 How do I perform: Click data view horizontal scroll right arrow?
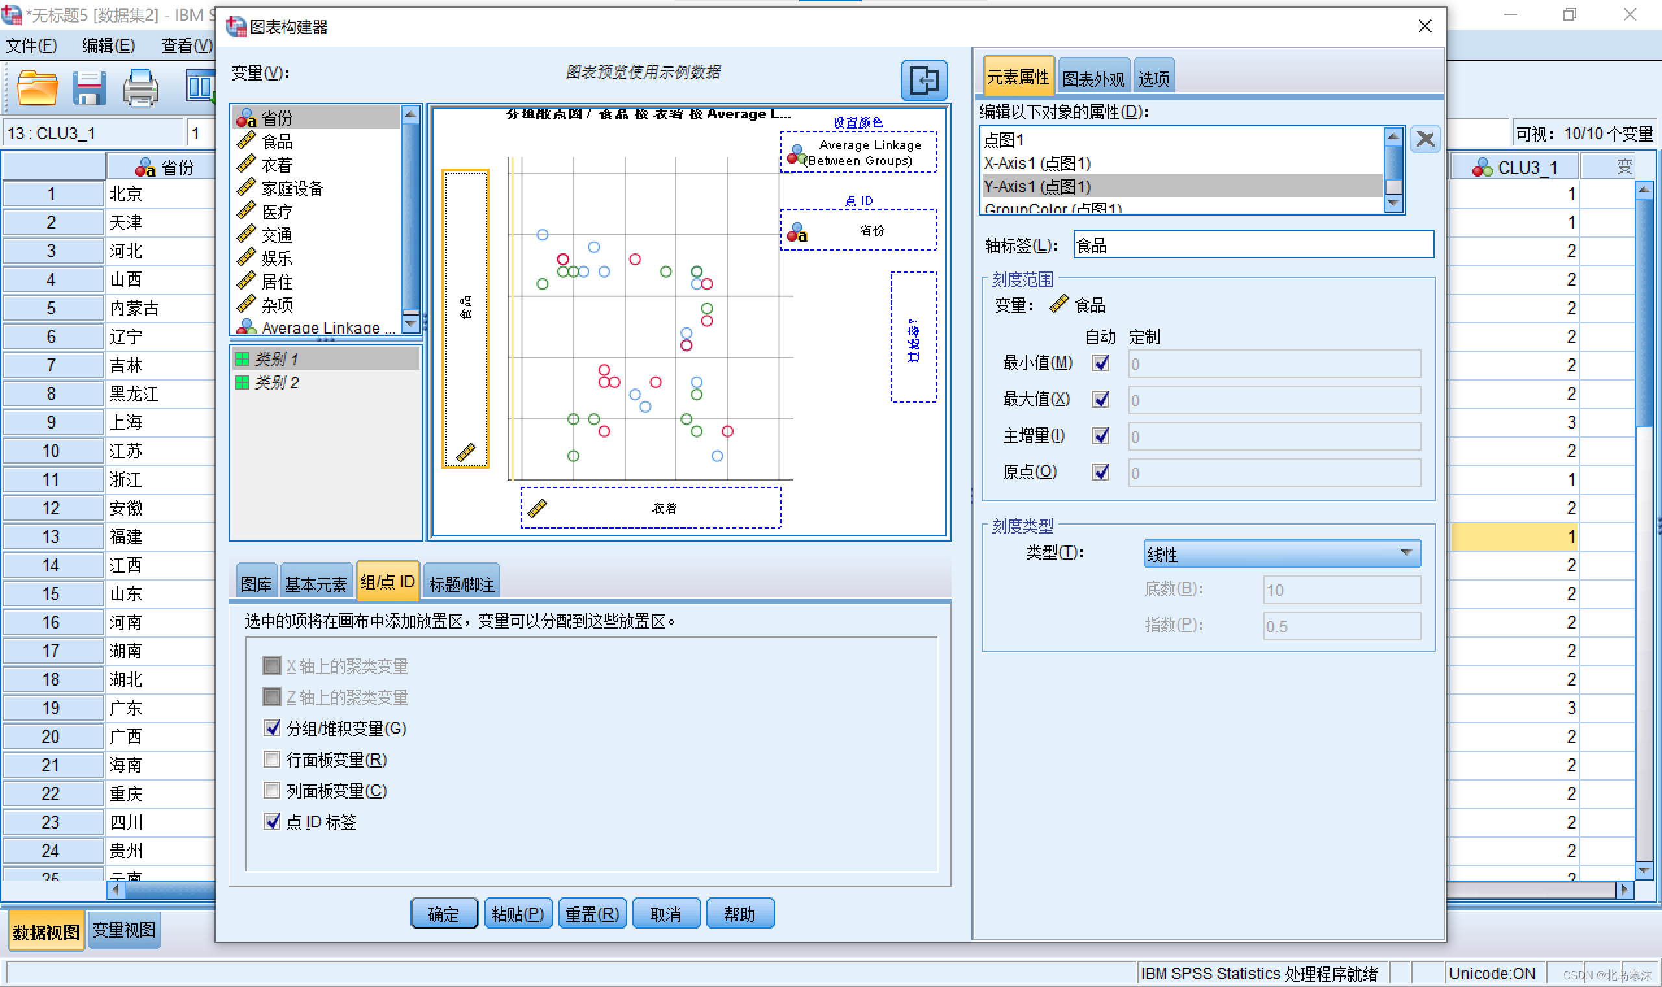[x=1624, y=889]
